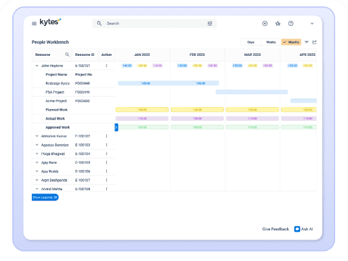
Task: Open action menu for Ajay Reddy
Action: point(106,171)
